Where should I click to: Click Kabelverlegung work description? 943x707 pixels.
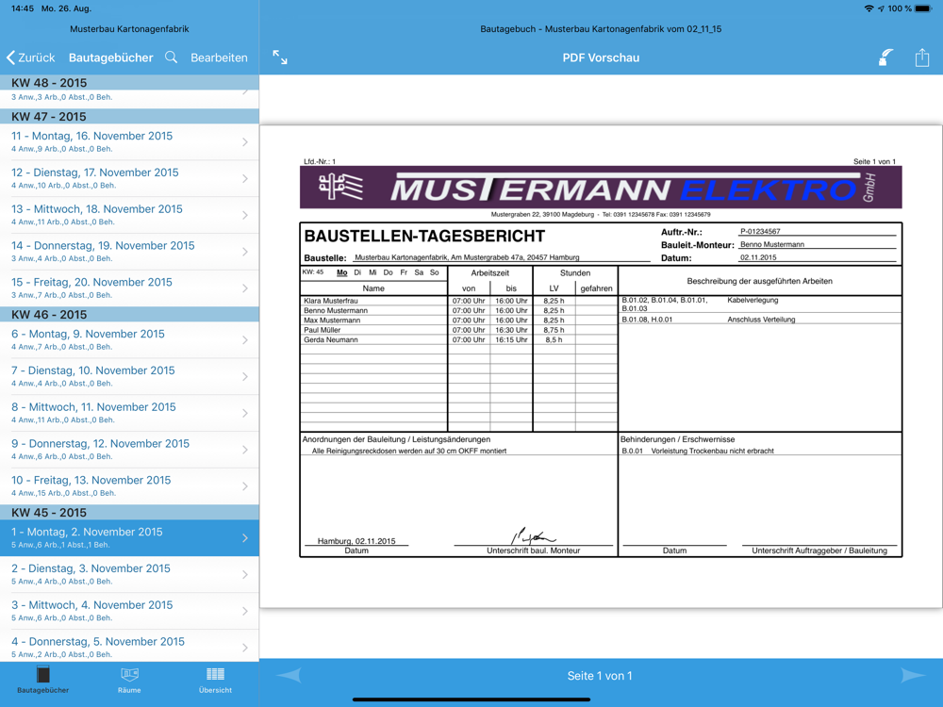753,300
